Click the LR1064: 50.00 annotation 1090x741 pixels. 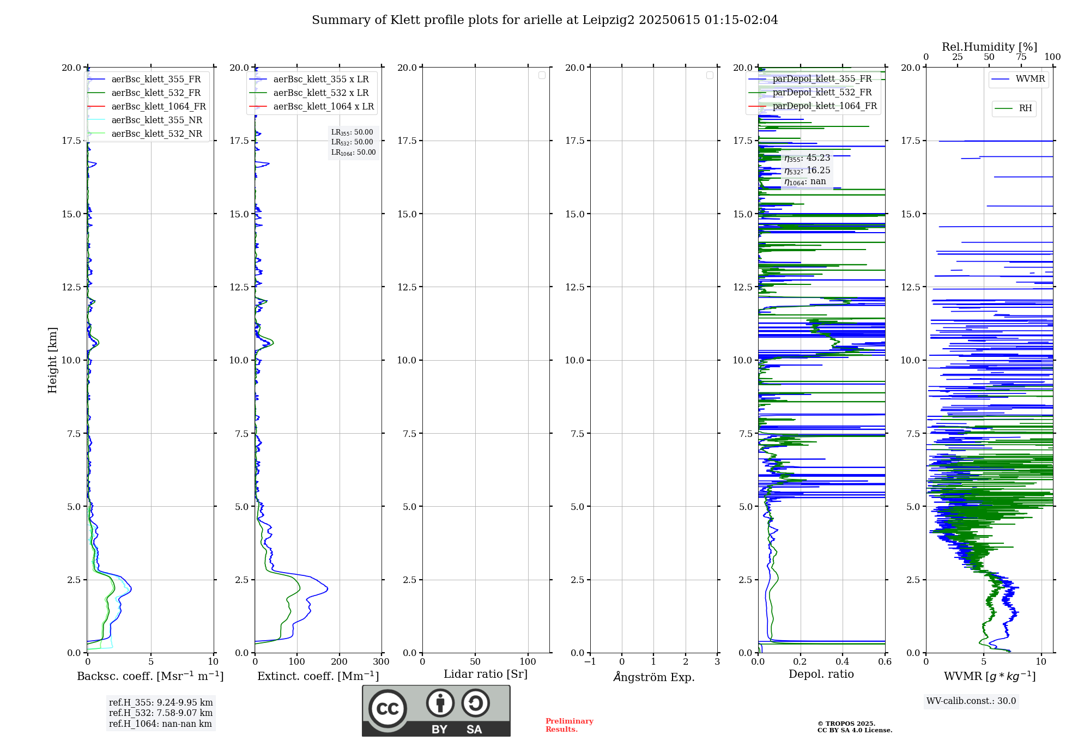coord(354,153)
